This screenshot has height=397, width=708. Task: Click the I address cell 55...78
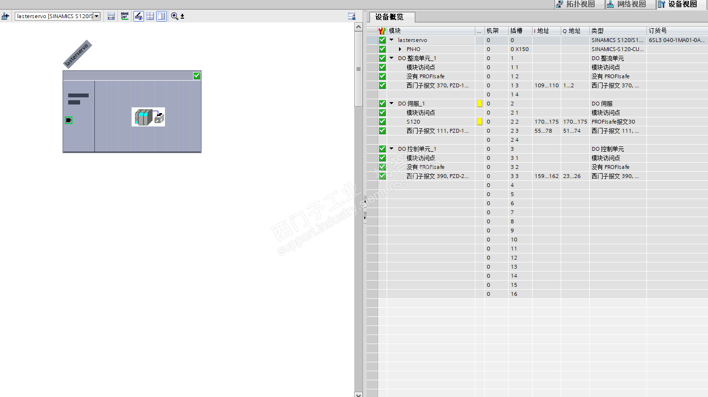pos(546,131)
